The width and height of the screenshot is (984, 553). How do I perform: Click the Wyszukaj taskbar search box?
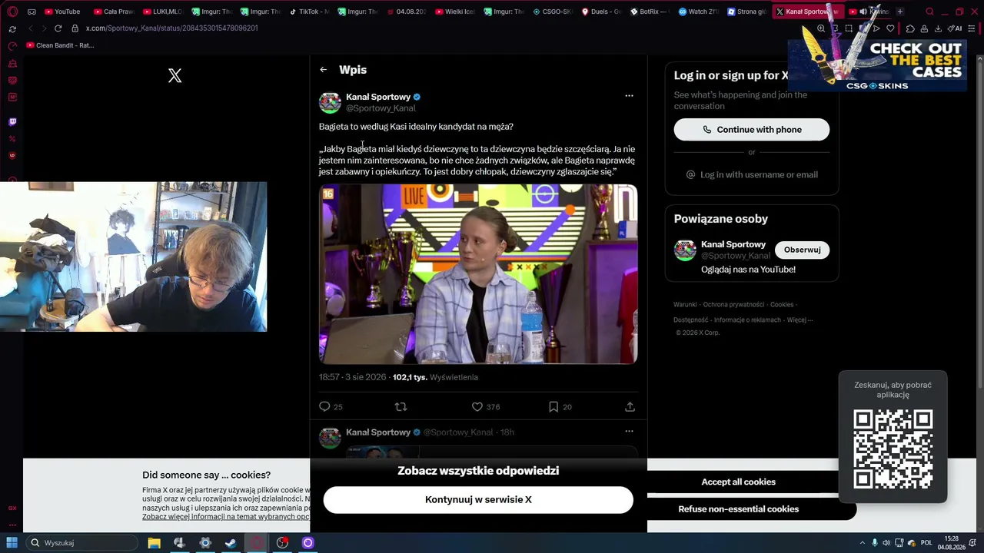pyautogui.click(x=83, y=543)
